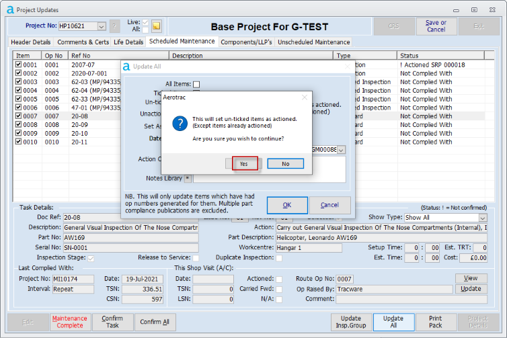Screen dimensions: 507x338
Task: Click the asterisk button beside Notes Library
Action: [188, 178]
